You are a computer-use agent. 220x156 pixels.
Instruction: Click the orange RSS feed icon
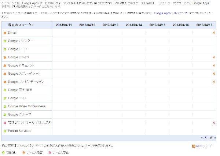tap(194, 146)
